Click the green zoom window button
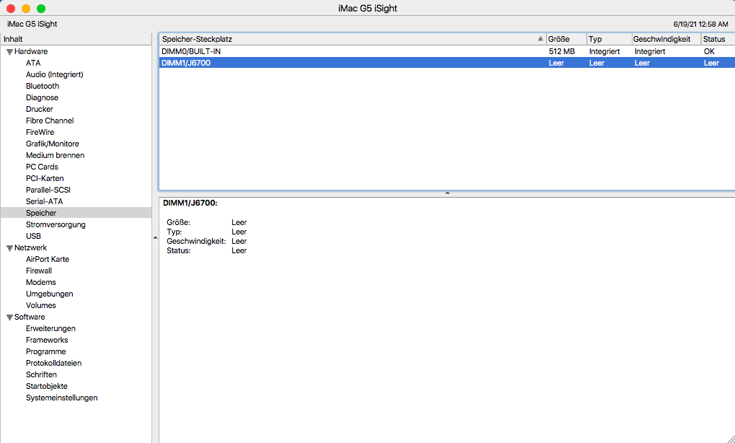This screenshot has width=735, height=443. tap(41, 9)
